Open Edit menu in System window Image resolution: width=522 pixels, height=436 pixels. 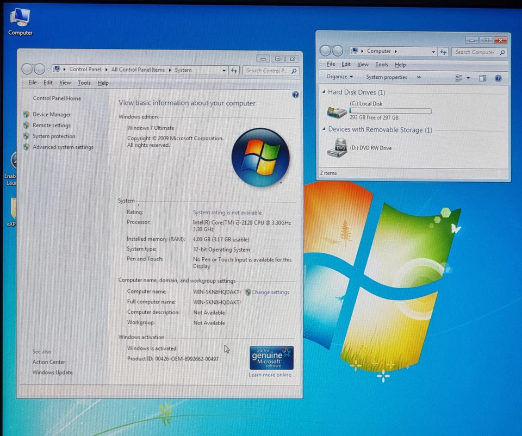pyautogui.click(x=48, y=83)
